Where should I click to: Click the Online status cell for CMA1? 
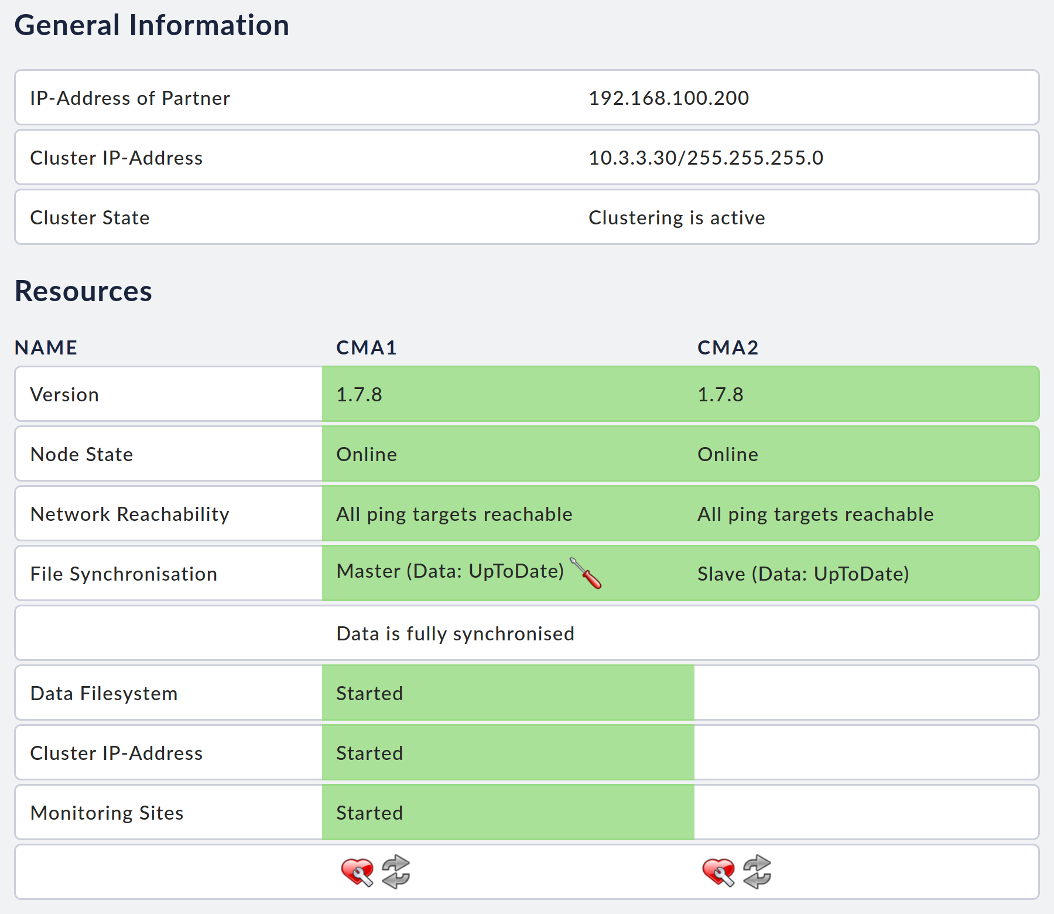point(366,454)
